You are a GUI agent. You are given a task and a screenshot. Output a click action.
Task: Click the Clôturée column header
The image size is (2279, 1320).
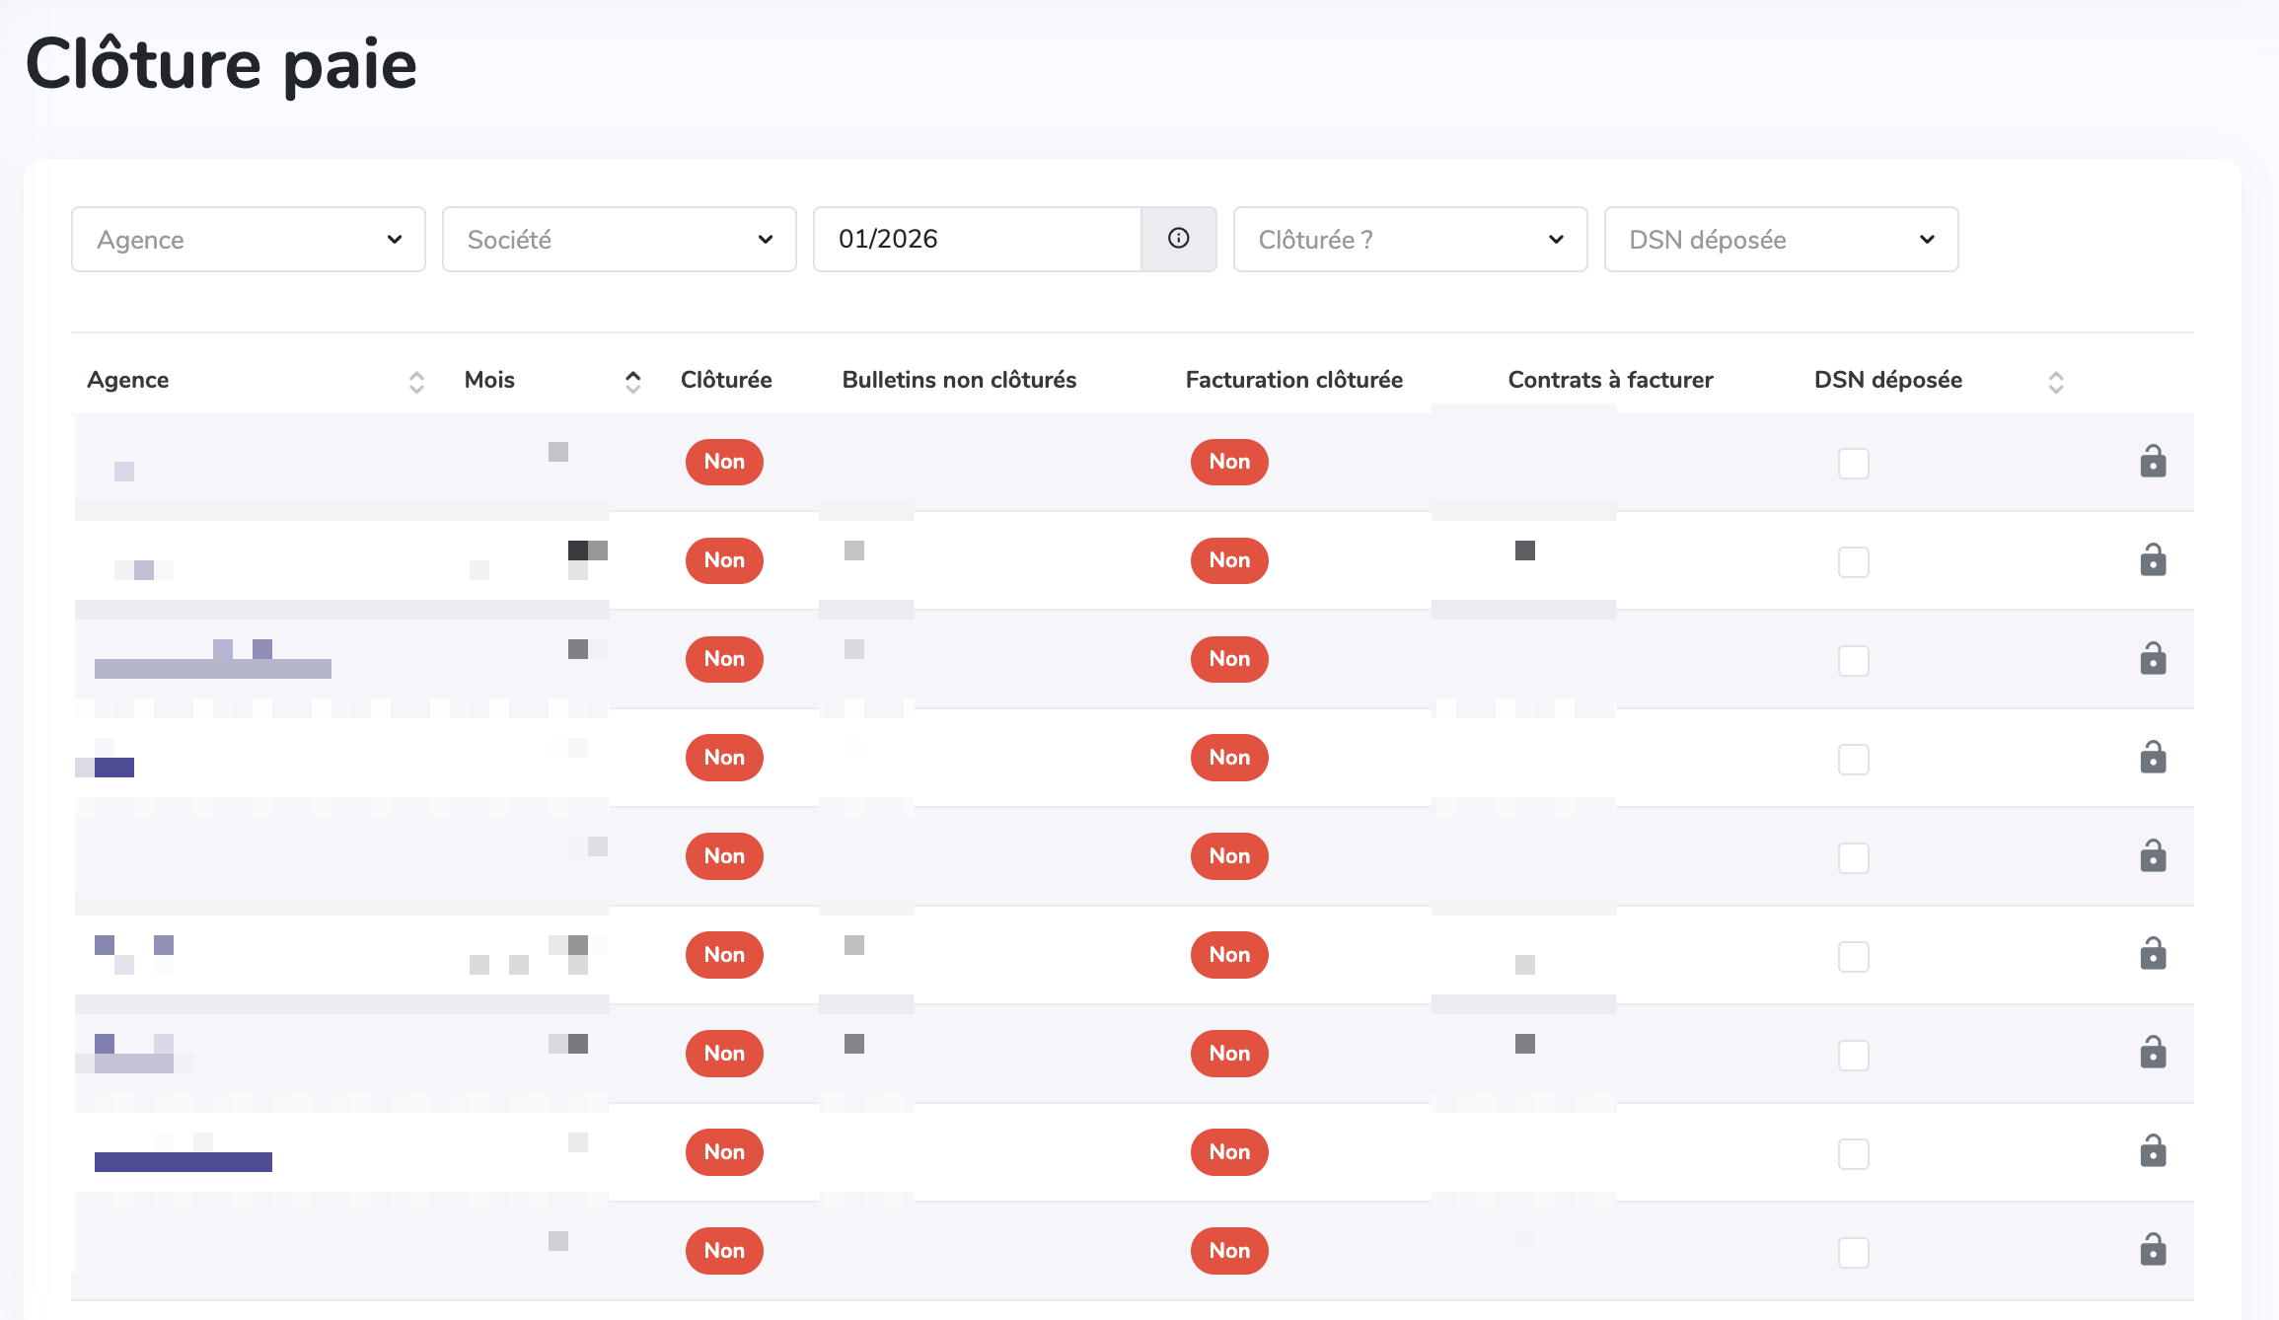tap(726, 380)
